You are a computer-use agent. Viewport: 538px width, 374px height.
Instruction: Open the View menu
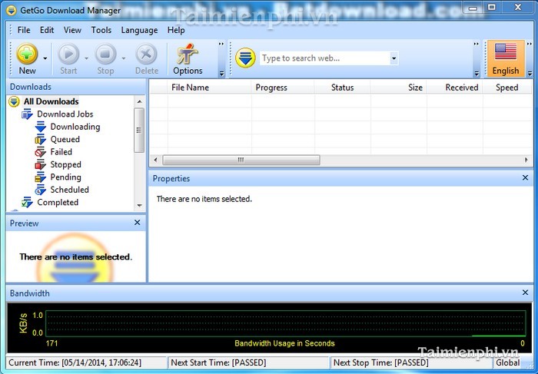(72, 30)
